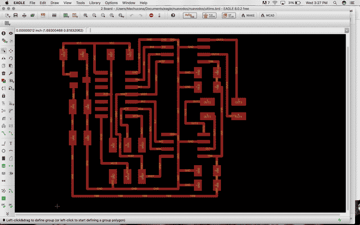This screenshot has height=225, width=360.
Task: Open the Library menu
Action: [95, 3]
